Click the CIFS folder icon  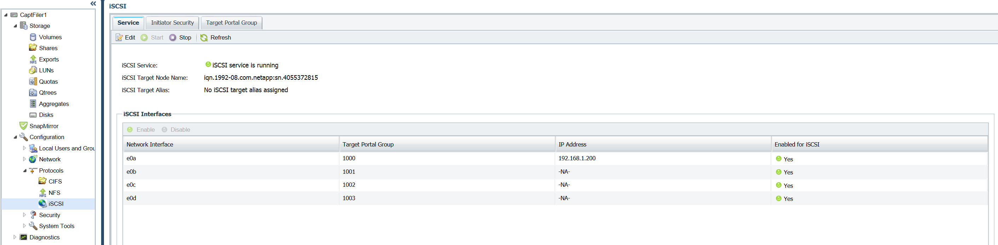(x=43, y=181)
